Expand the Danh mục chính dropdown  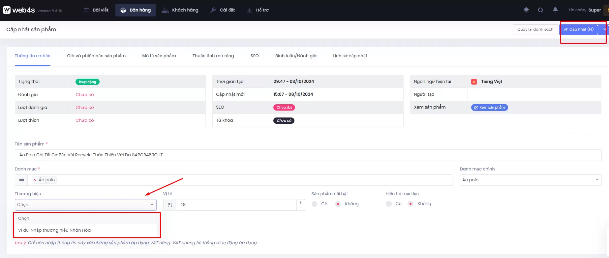coord(530,180)
